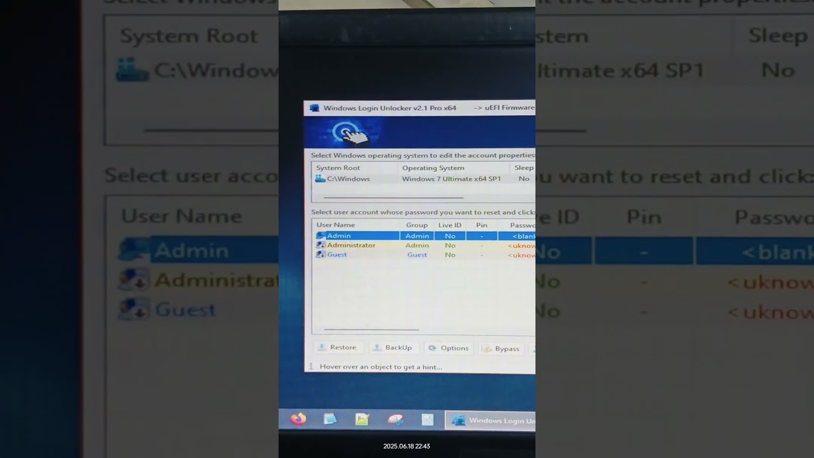Click the Operating System column header
The image size is (814, 458).
tap(433, 168)
